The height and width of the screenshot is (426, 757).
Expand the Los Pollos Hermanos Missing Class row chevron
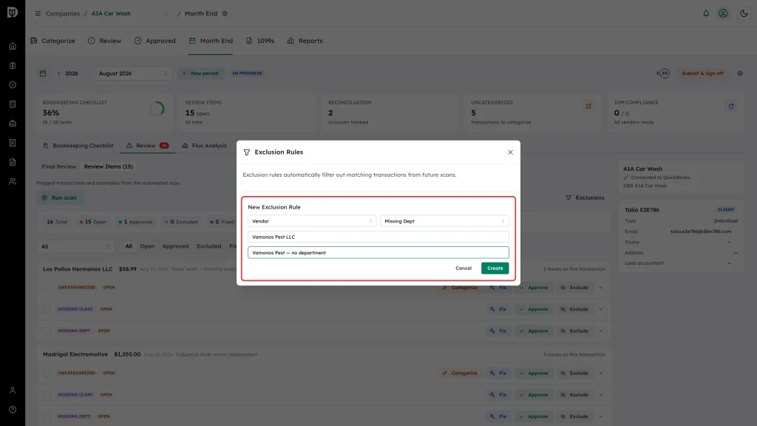click(600, 309)
